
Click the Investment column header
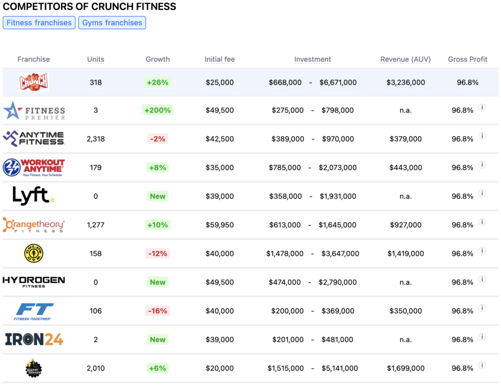point(313,59)
